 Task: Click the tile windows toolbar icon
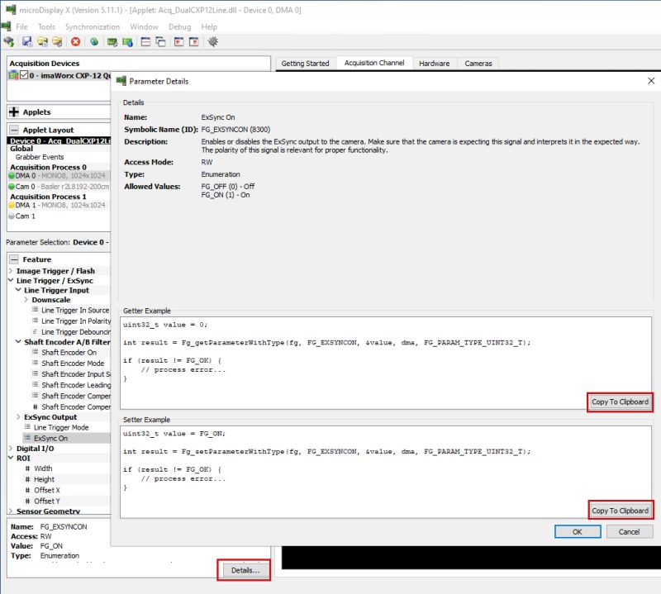tap(145, 41)
